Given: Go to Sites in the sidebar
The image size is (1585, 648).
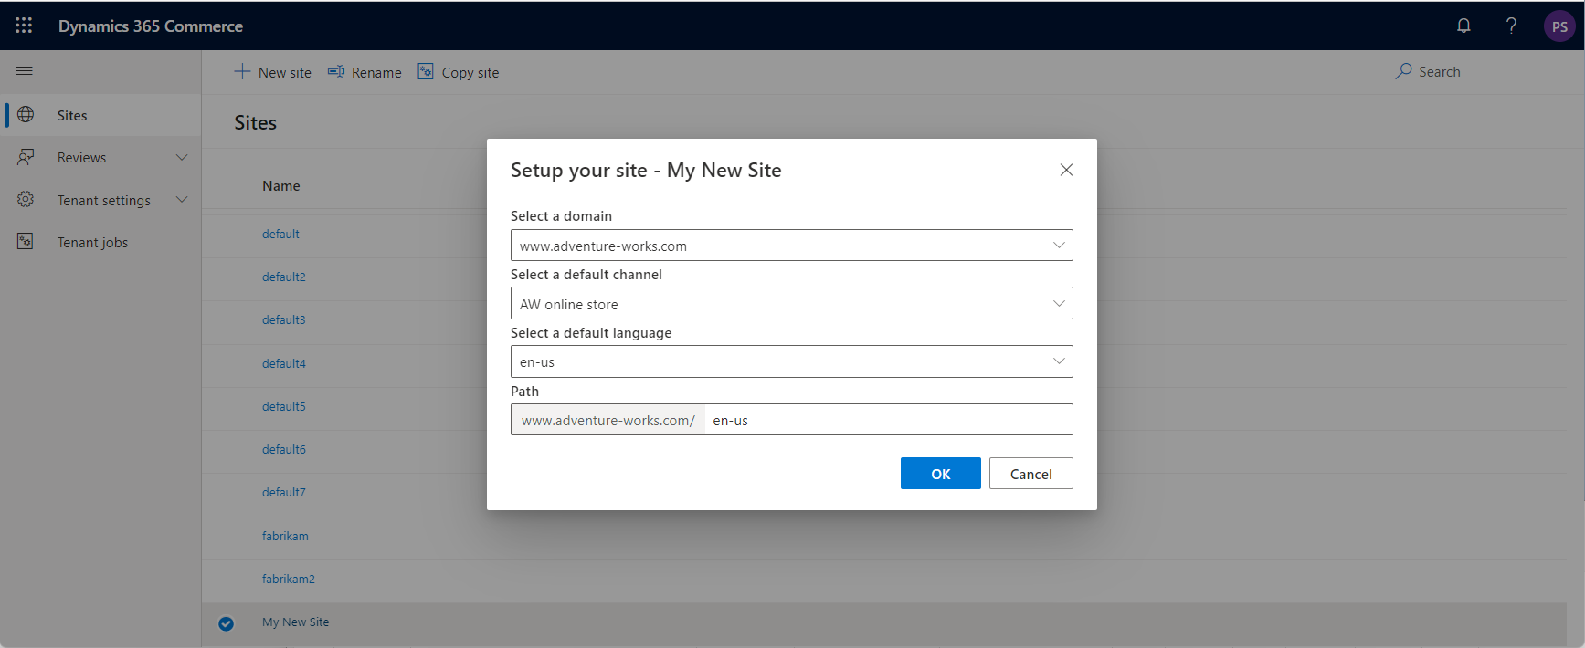Looking at the screenshot, I should [100, 115].
